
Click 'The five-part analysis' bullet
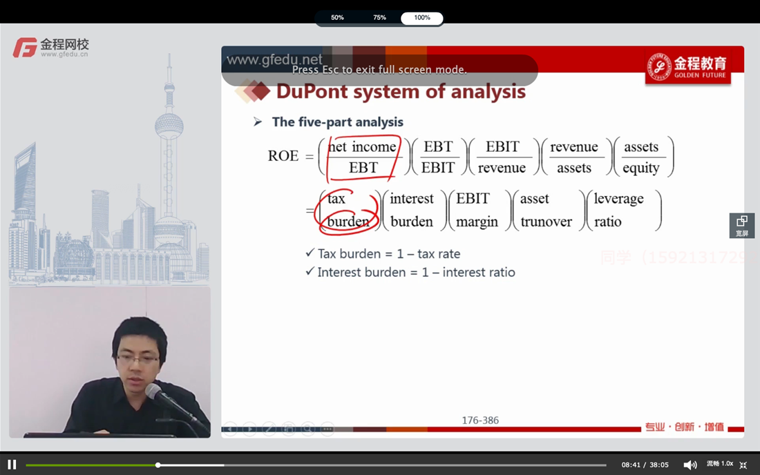337,122
